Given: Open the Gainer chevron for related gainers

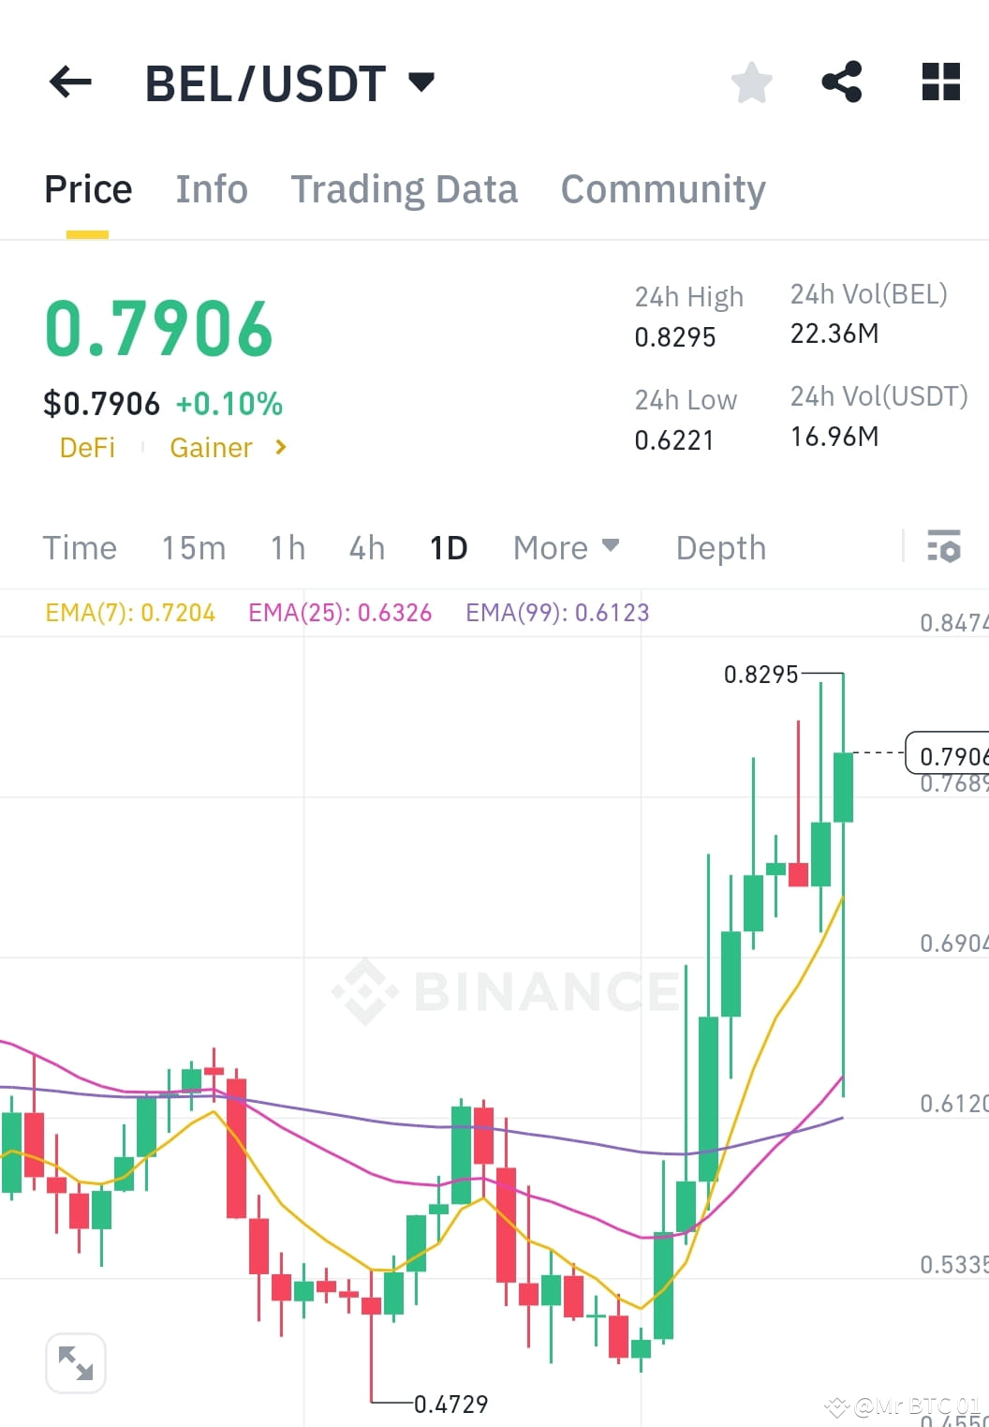Looking at the screenshot, I should click(280, 448).
